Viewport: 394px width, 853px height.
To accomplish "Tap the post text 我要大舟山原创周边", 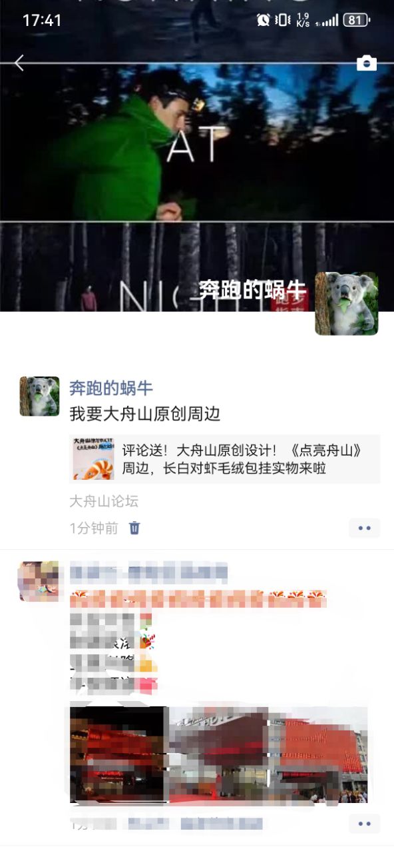I will [144, 414].
